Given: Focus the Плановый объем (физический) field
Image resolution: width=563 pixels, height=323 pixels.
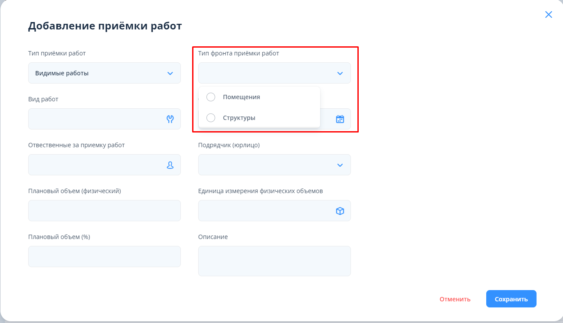Looking at the screenshot, I should 104,211.
